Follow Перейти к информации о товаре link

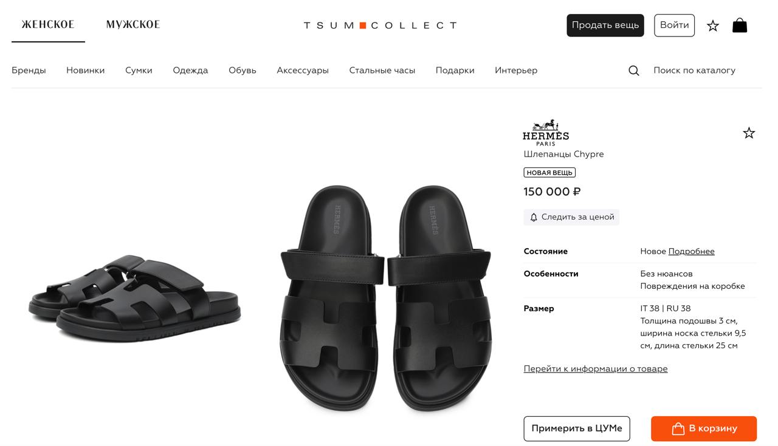click(596, 369)
